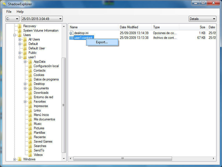Expand the Documents folder node
Image resolution: width=222 pixels, height=167 pixels.
(x=25, y=88)
